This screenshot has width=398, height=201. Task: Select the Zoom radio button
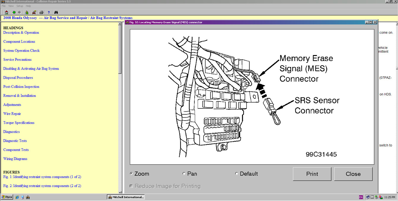[131, 174]
